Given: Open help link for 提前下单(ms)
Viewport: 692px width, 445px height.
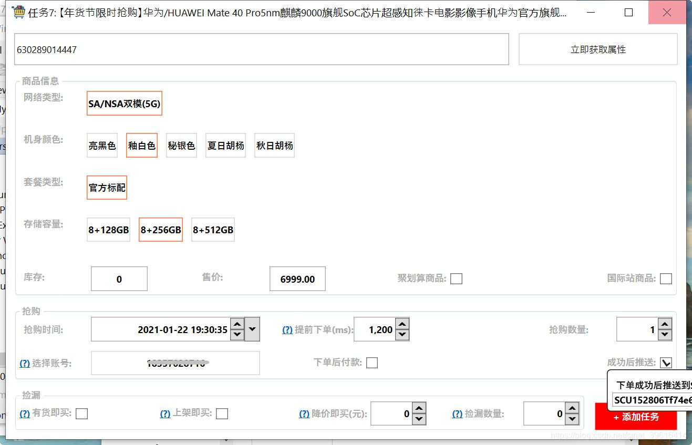Looking at the screenshot, I should (287, 330).
